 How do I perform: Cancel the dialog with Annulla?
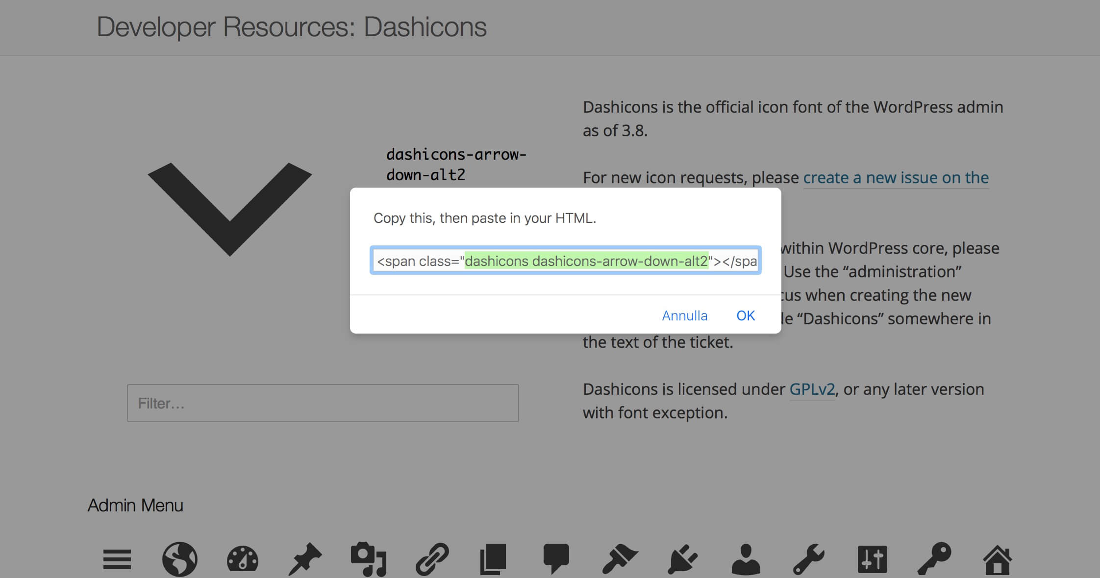pos(685,315)
